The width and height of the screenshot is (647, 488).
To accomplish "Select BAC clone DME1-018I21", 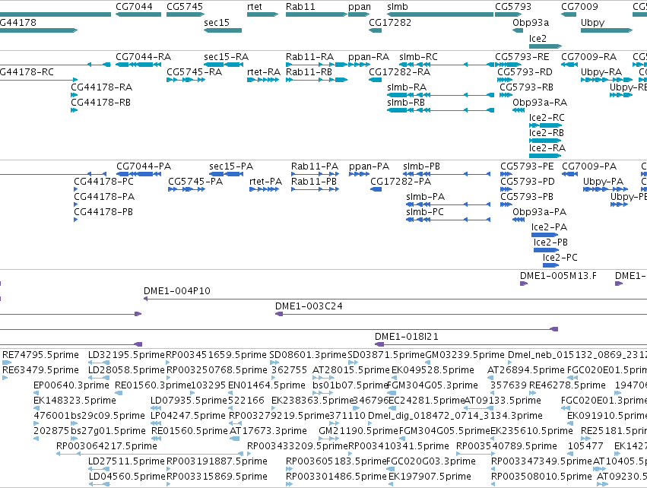I will [407, 337].
